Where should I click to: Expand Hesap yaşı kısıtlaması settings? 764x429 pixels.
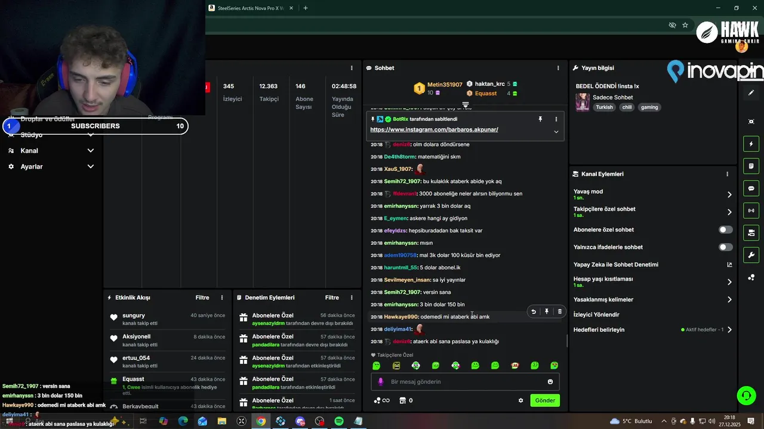(x=729, y=282)
